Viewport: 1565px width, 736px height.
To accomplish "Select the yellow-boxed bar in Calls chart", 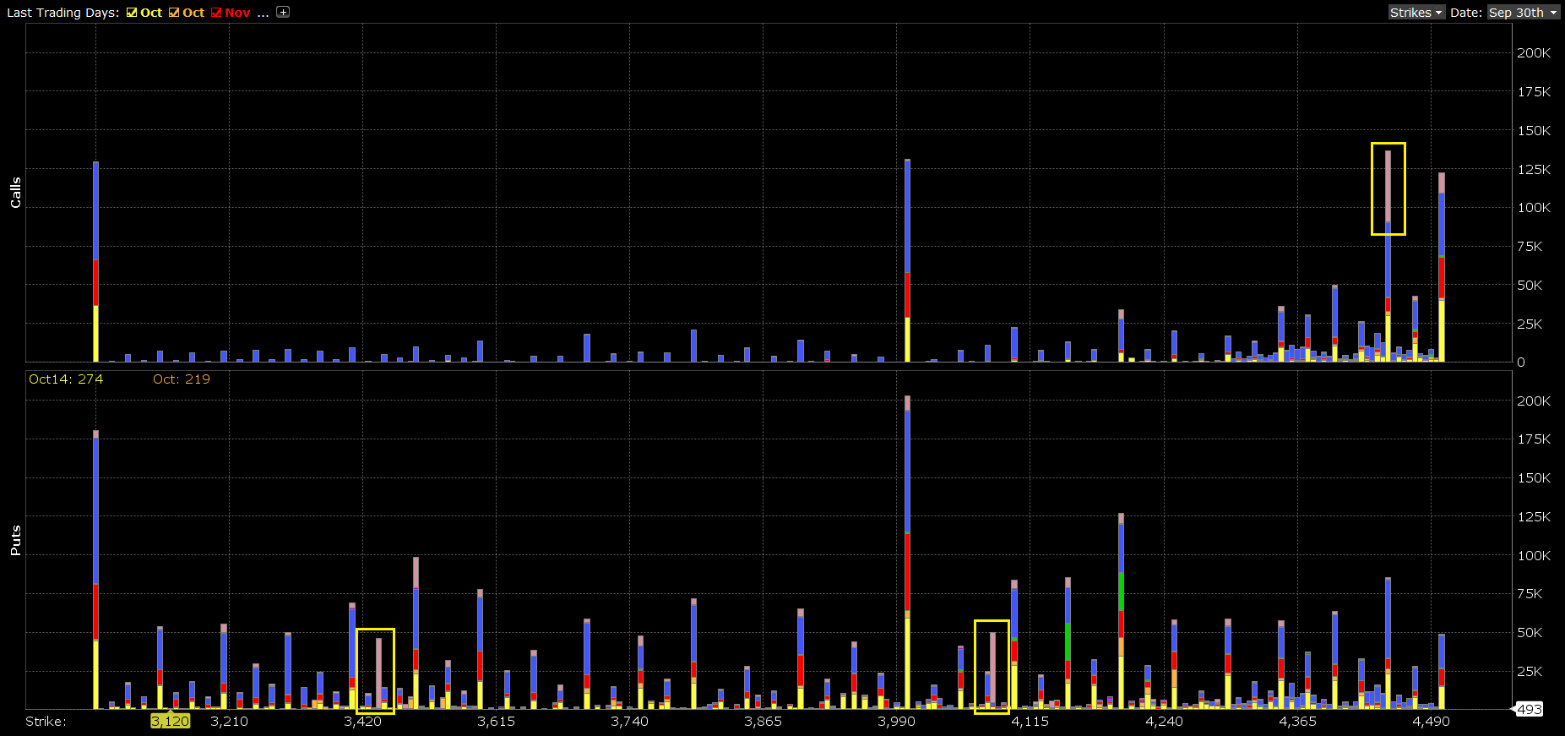I will pos(1388,188).
